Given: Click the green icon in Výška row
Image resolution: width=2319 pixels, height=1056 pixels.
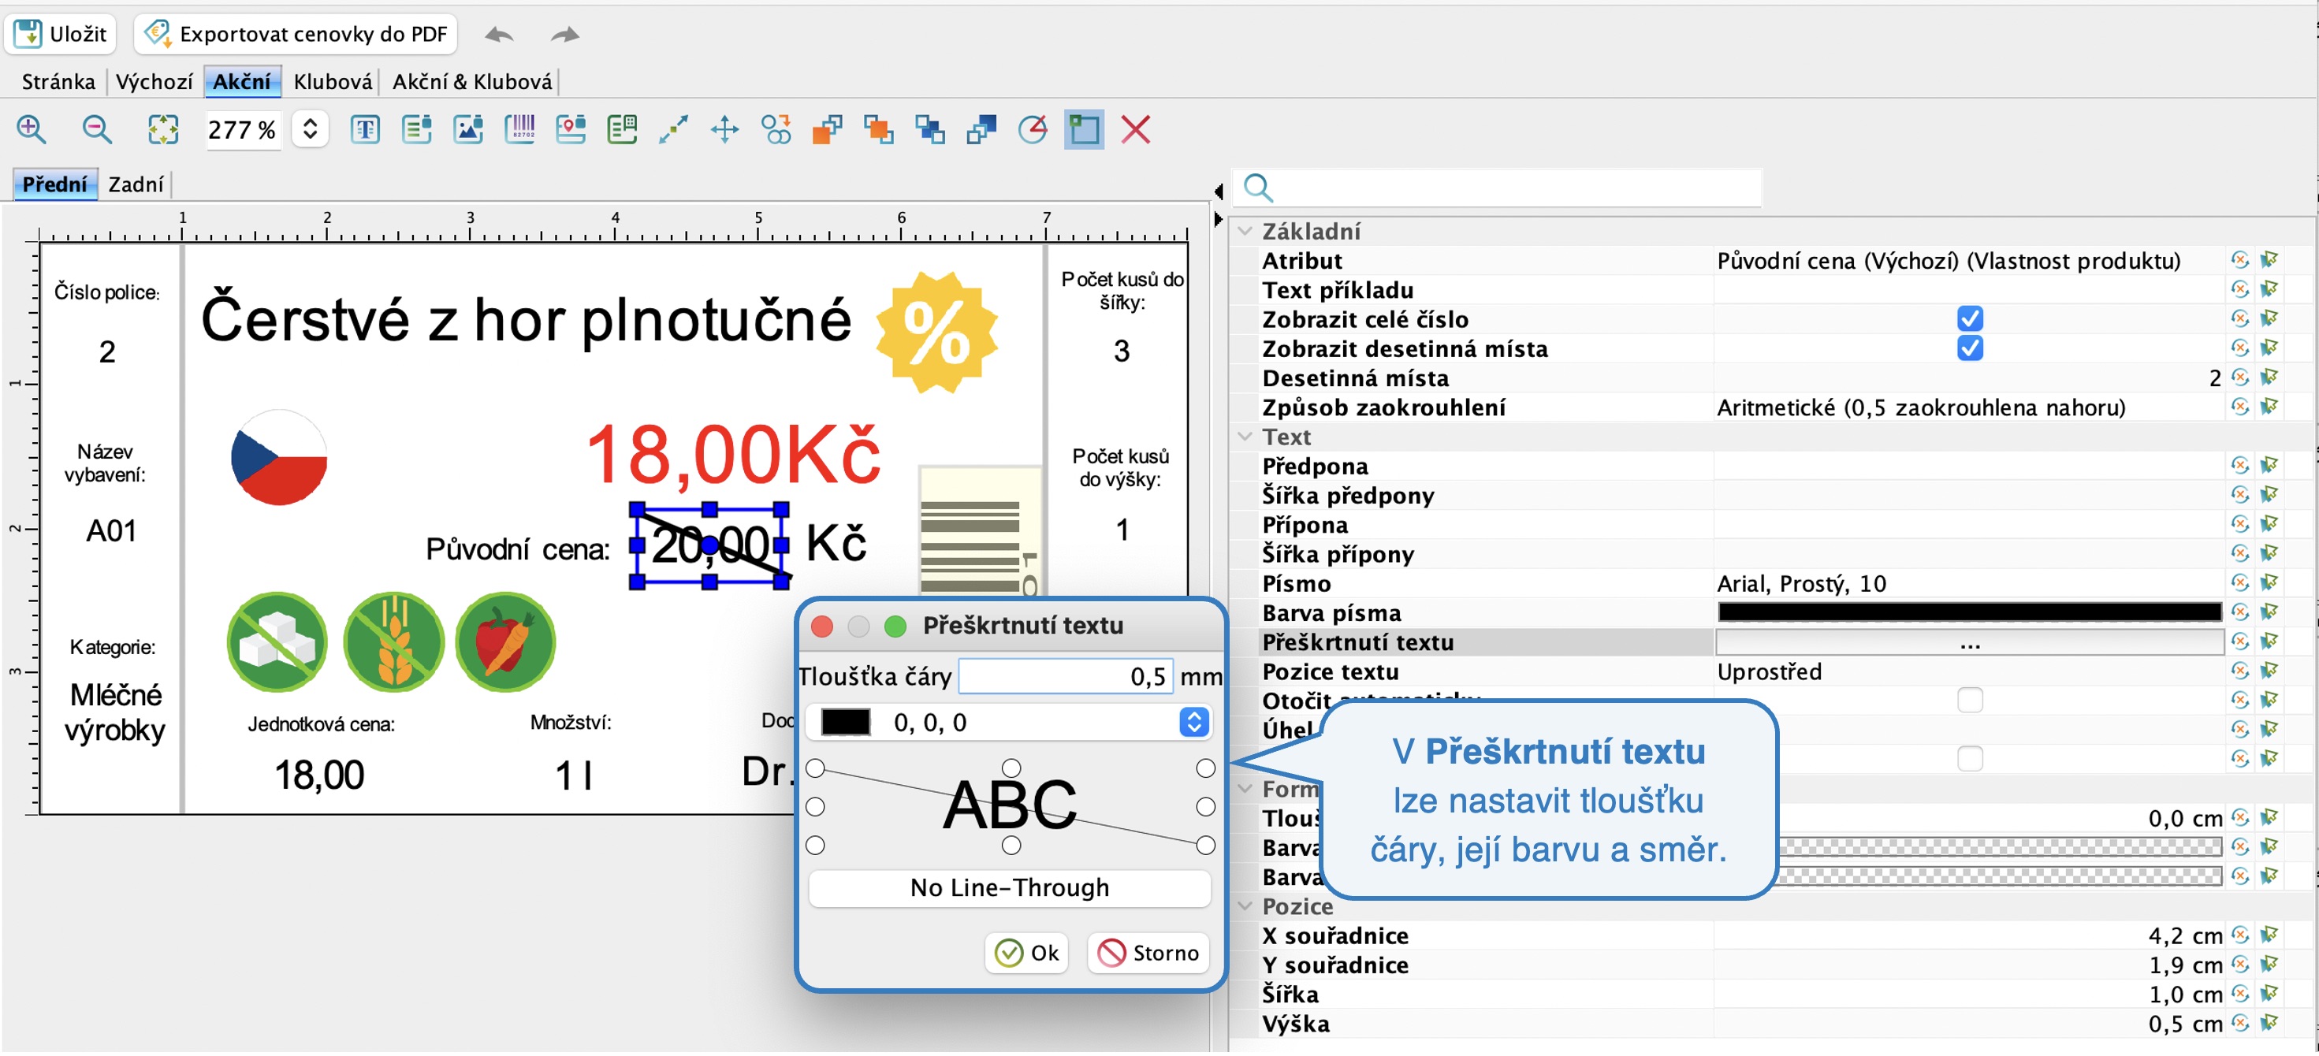Looking at the screenshot, I should coord(2269,1024).
